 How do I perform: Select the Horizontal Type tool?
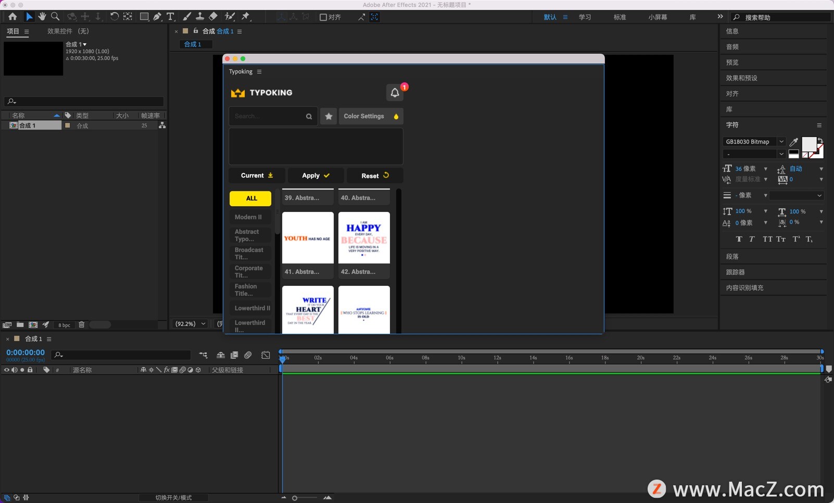pyautogui.click(x=170, y=17)
